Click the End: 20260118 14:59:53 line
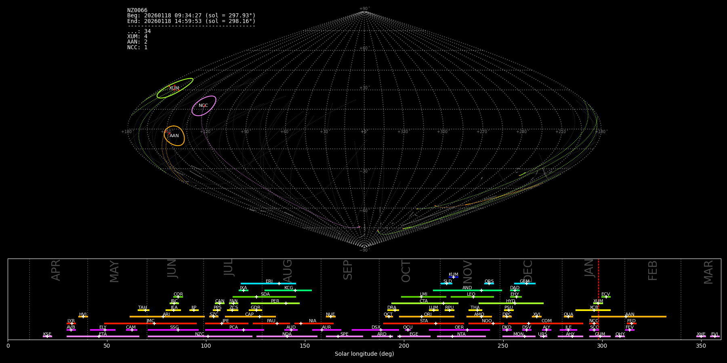This screenshot has height=363, width=727. [191, 21]
